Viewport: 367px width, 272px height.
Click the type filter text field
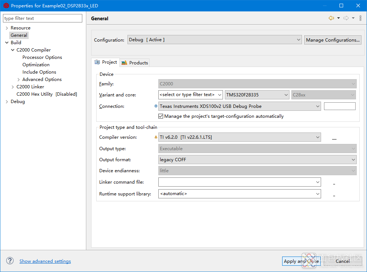43,18
